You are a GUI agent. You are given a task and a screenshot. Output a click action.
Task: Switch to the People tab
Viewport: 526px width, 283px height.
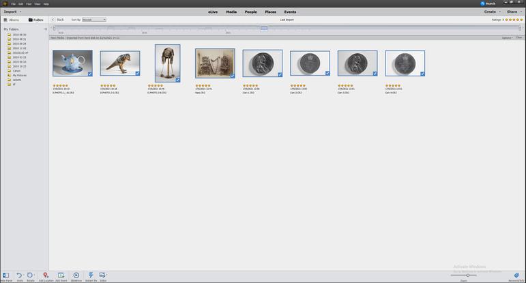point(251,12)
